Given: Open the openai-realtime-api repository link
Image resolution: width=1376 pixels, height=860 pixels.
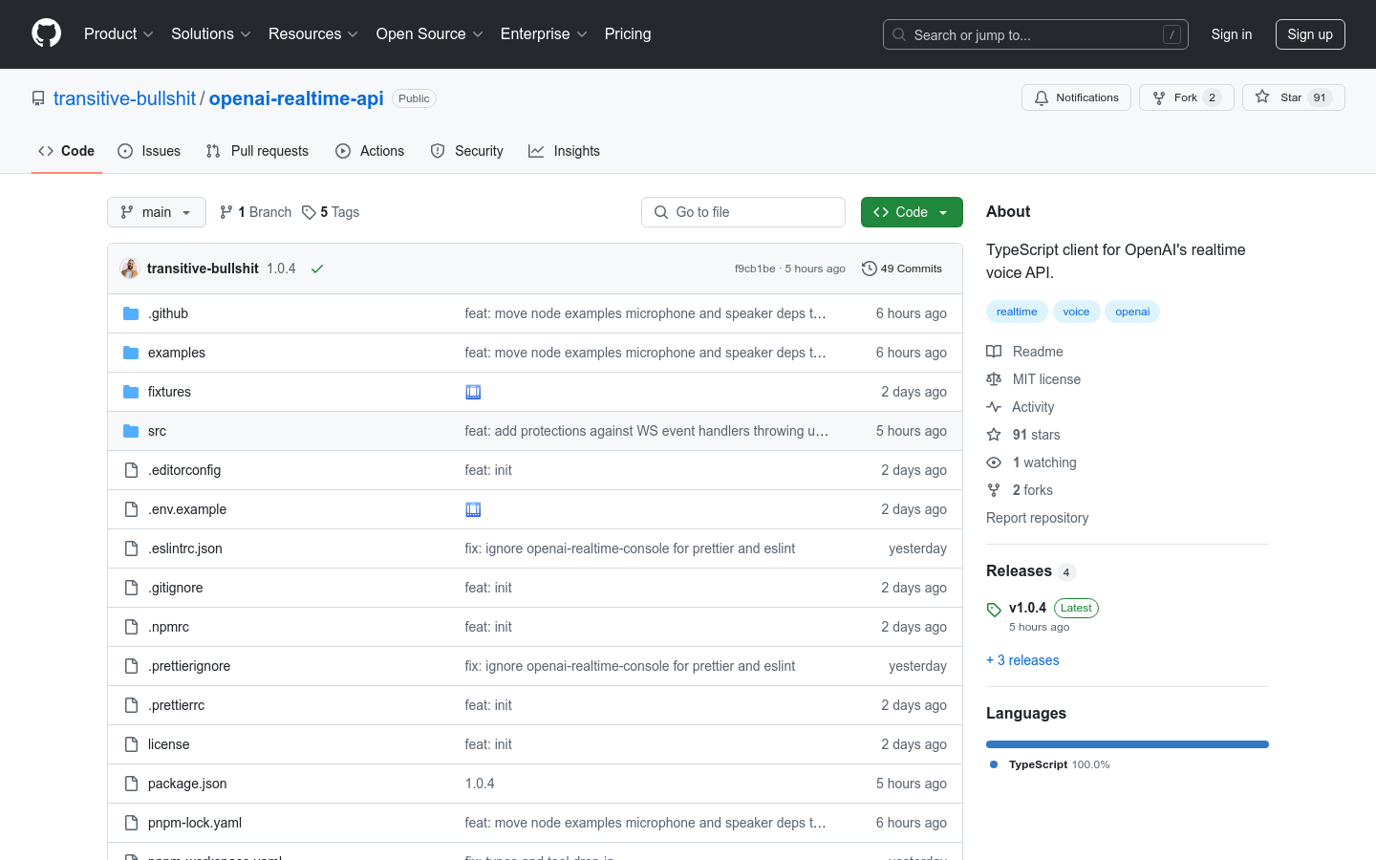Looking at the screenshot, I should (296, 98).
